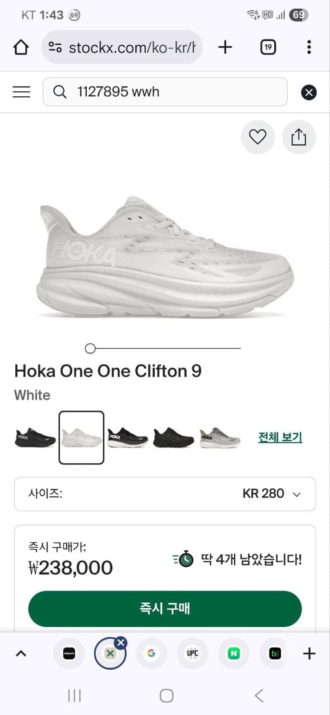Share the product using the share icon
330x715 pixels.
click(299, 137)
